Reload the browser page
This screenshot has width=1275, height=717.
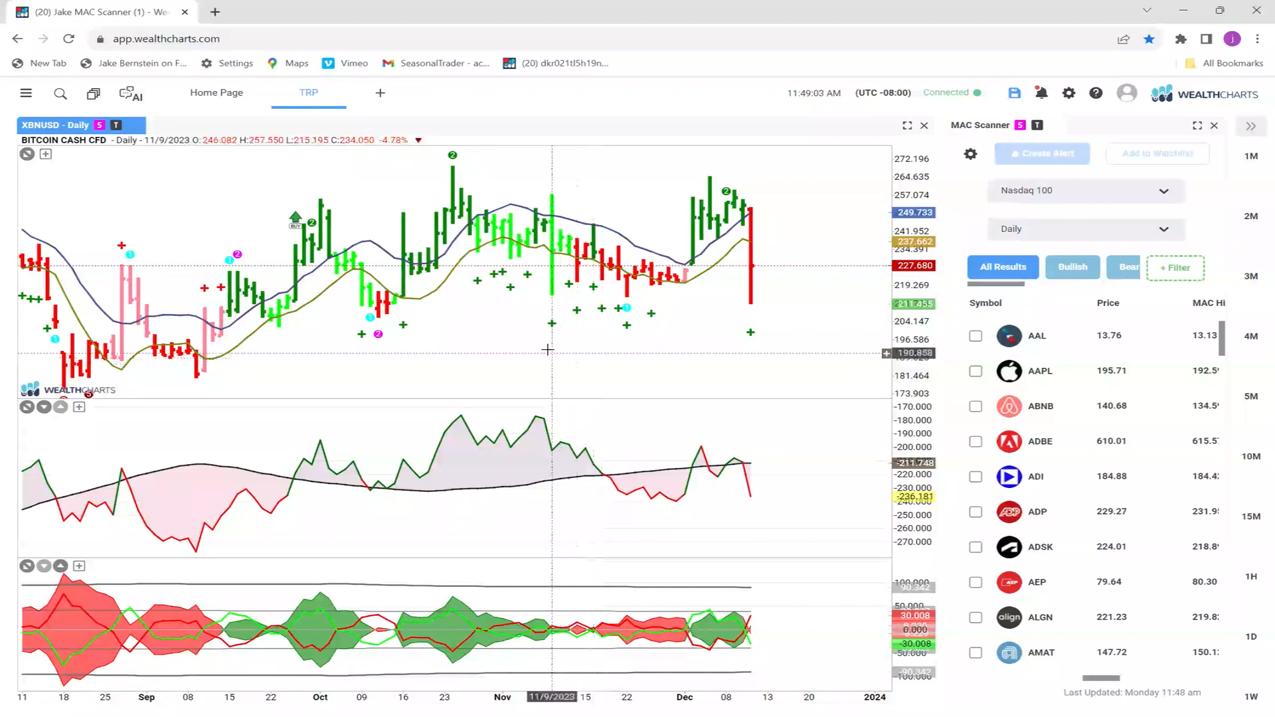point(68,39)
